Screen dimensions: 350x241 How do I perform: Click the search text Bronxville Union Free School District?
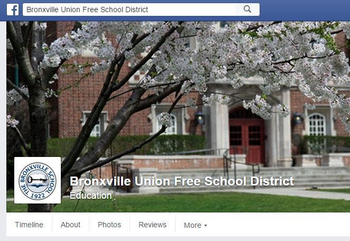click(87, 10)
